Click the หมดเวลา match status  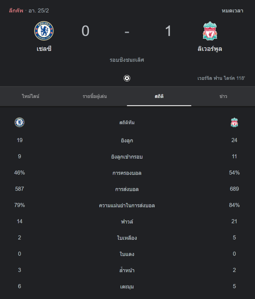[233, 11]
